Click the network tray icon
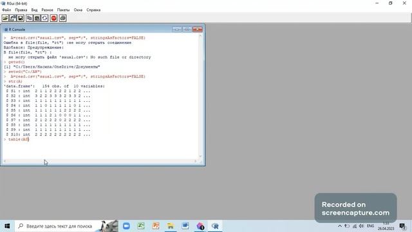 point(355,226)
